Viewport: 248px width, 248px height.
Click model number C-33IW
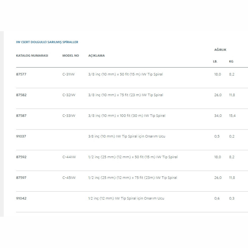[69, 116]
